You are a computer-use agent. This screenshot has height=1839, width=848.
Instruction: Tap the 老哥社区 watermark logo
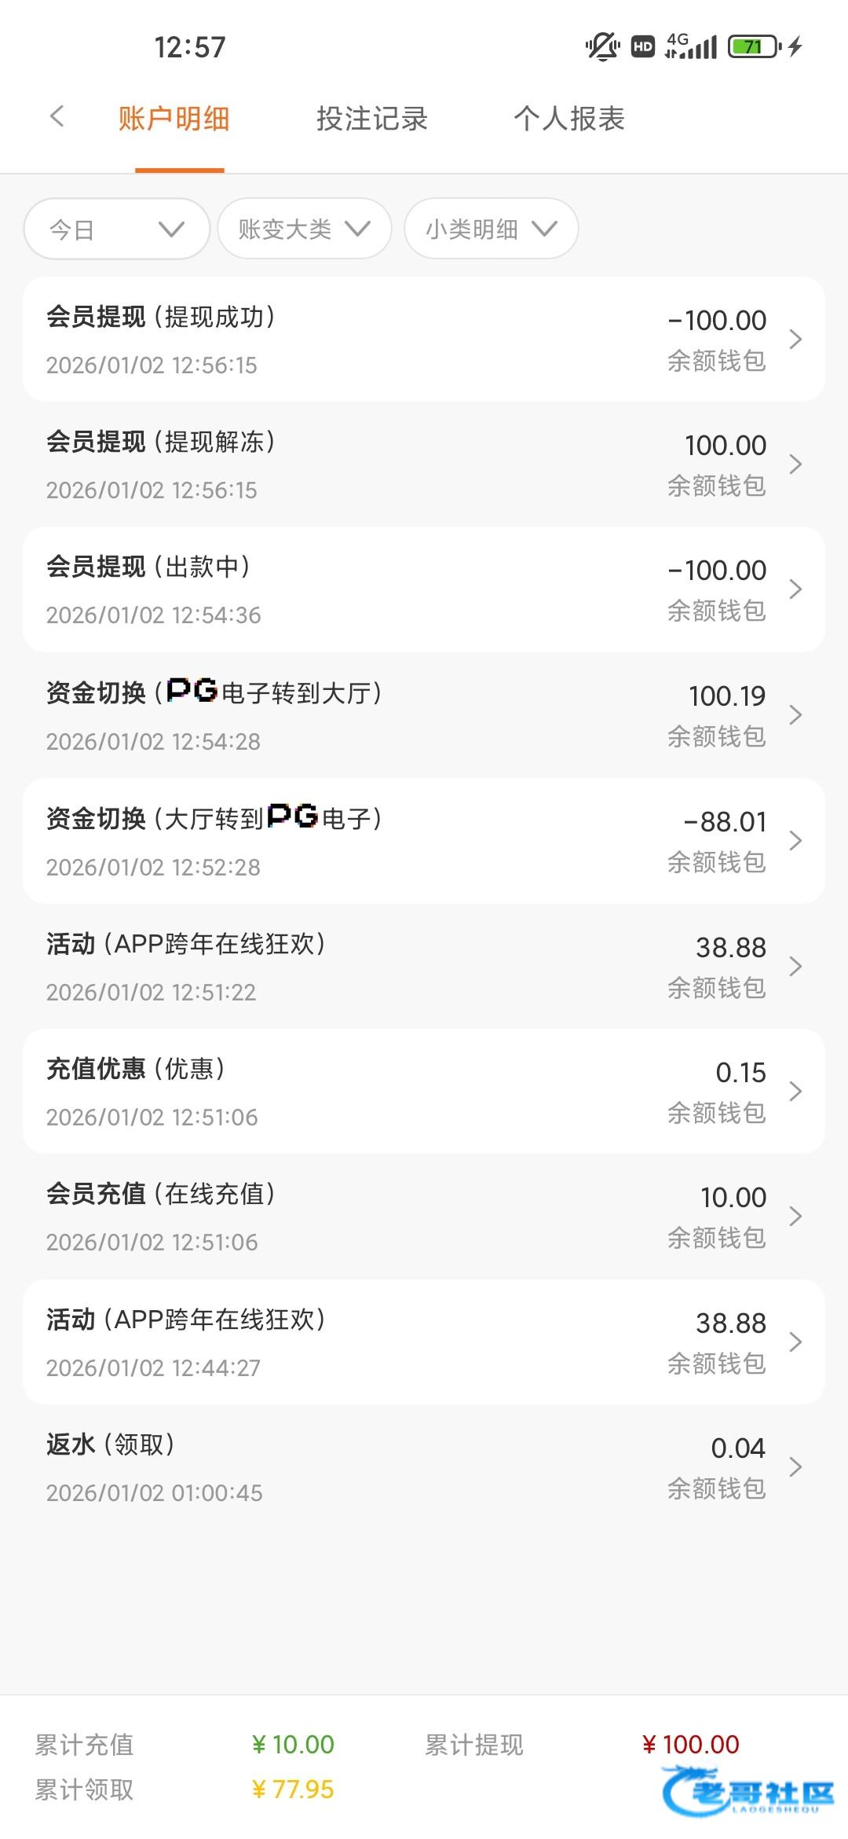tap(748, 1791)
